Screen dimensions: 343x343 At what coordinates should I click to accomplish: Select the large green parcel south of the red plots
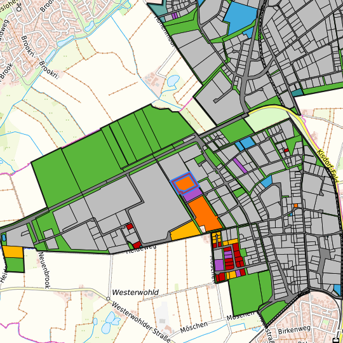click(x=245, y=293)
